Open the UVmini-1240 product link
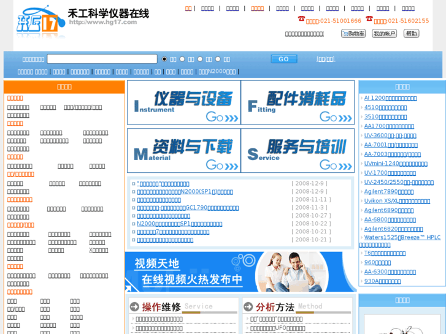The width and height of the screenshot is (446, 334). [x=396, y=164]
